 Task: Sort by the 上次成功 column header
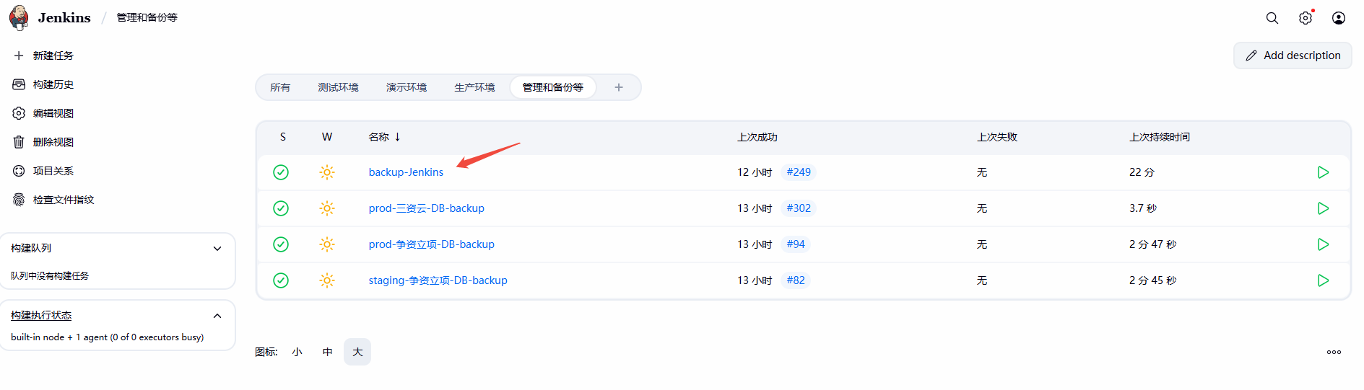757,137
